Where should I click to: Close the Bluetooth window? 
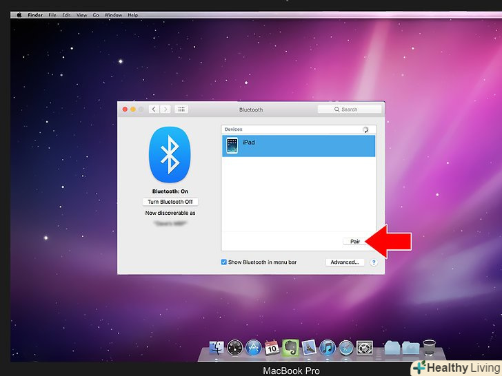[x=125, y=109]
